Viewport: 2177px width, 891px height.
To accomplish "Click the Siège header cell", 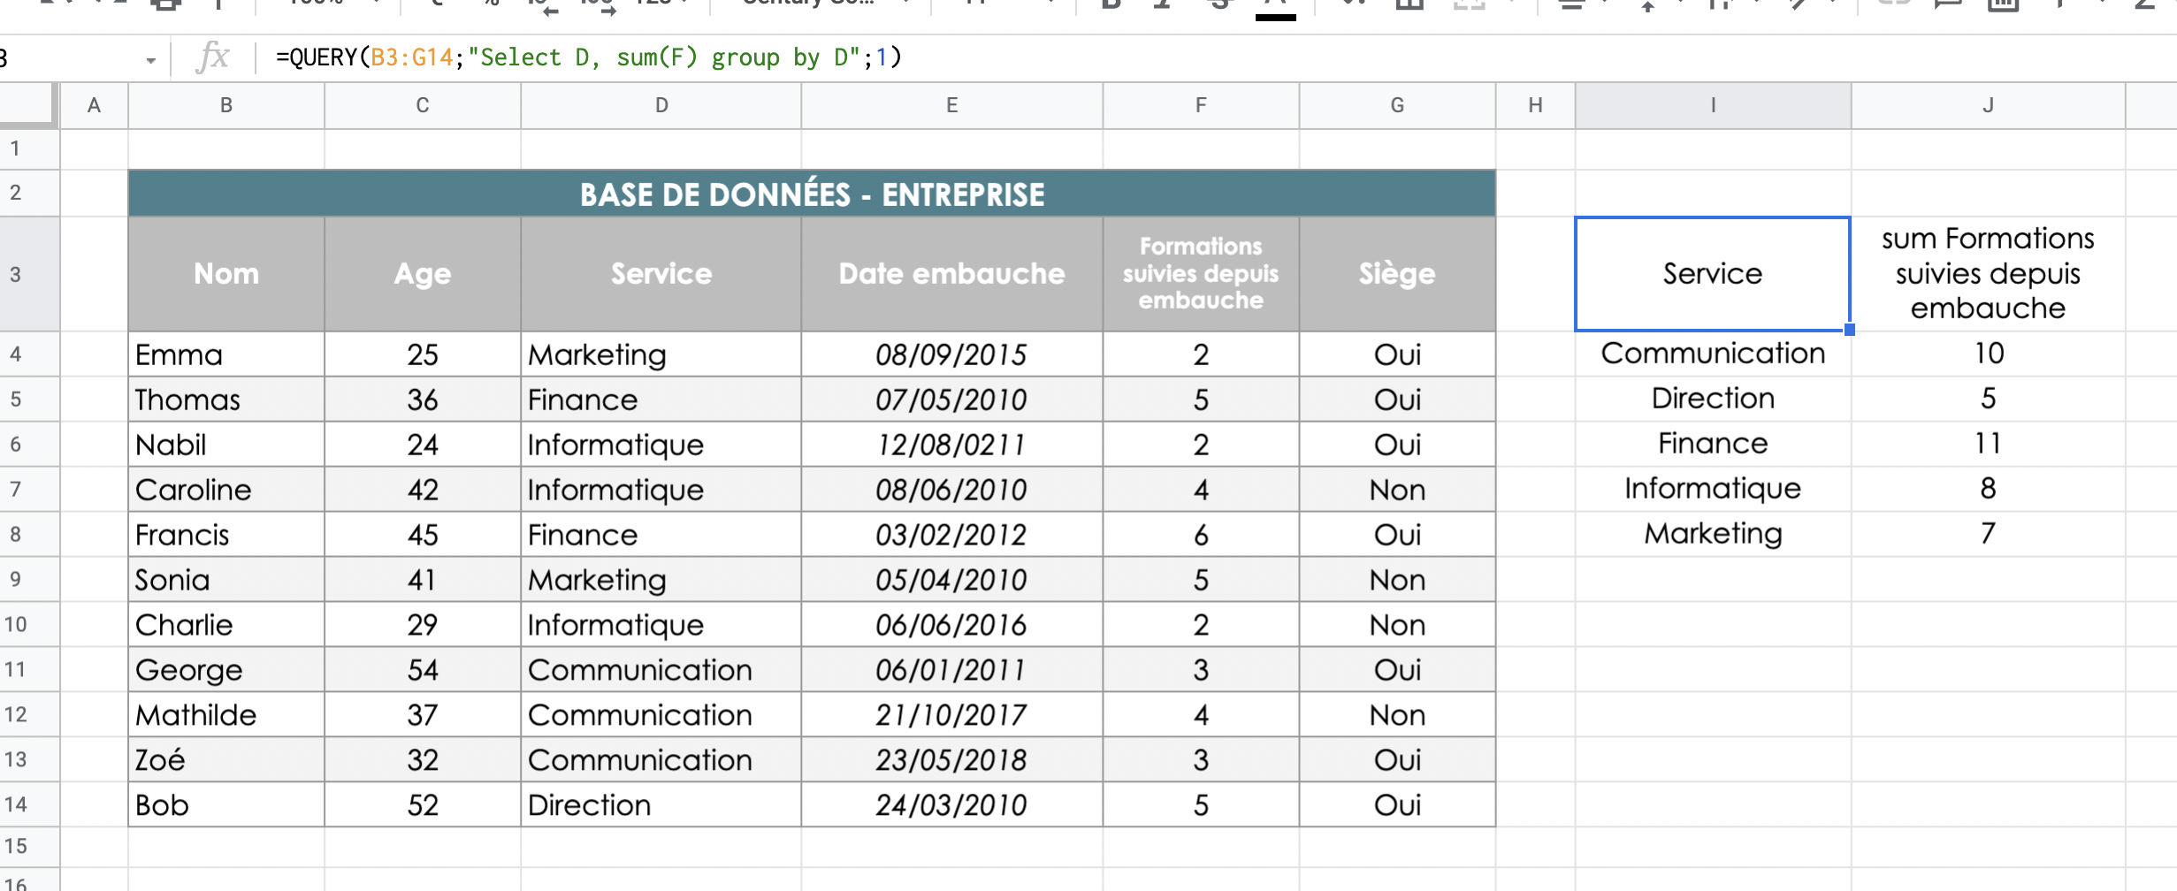I will [1397, 274].
